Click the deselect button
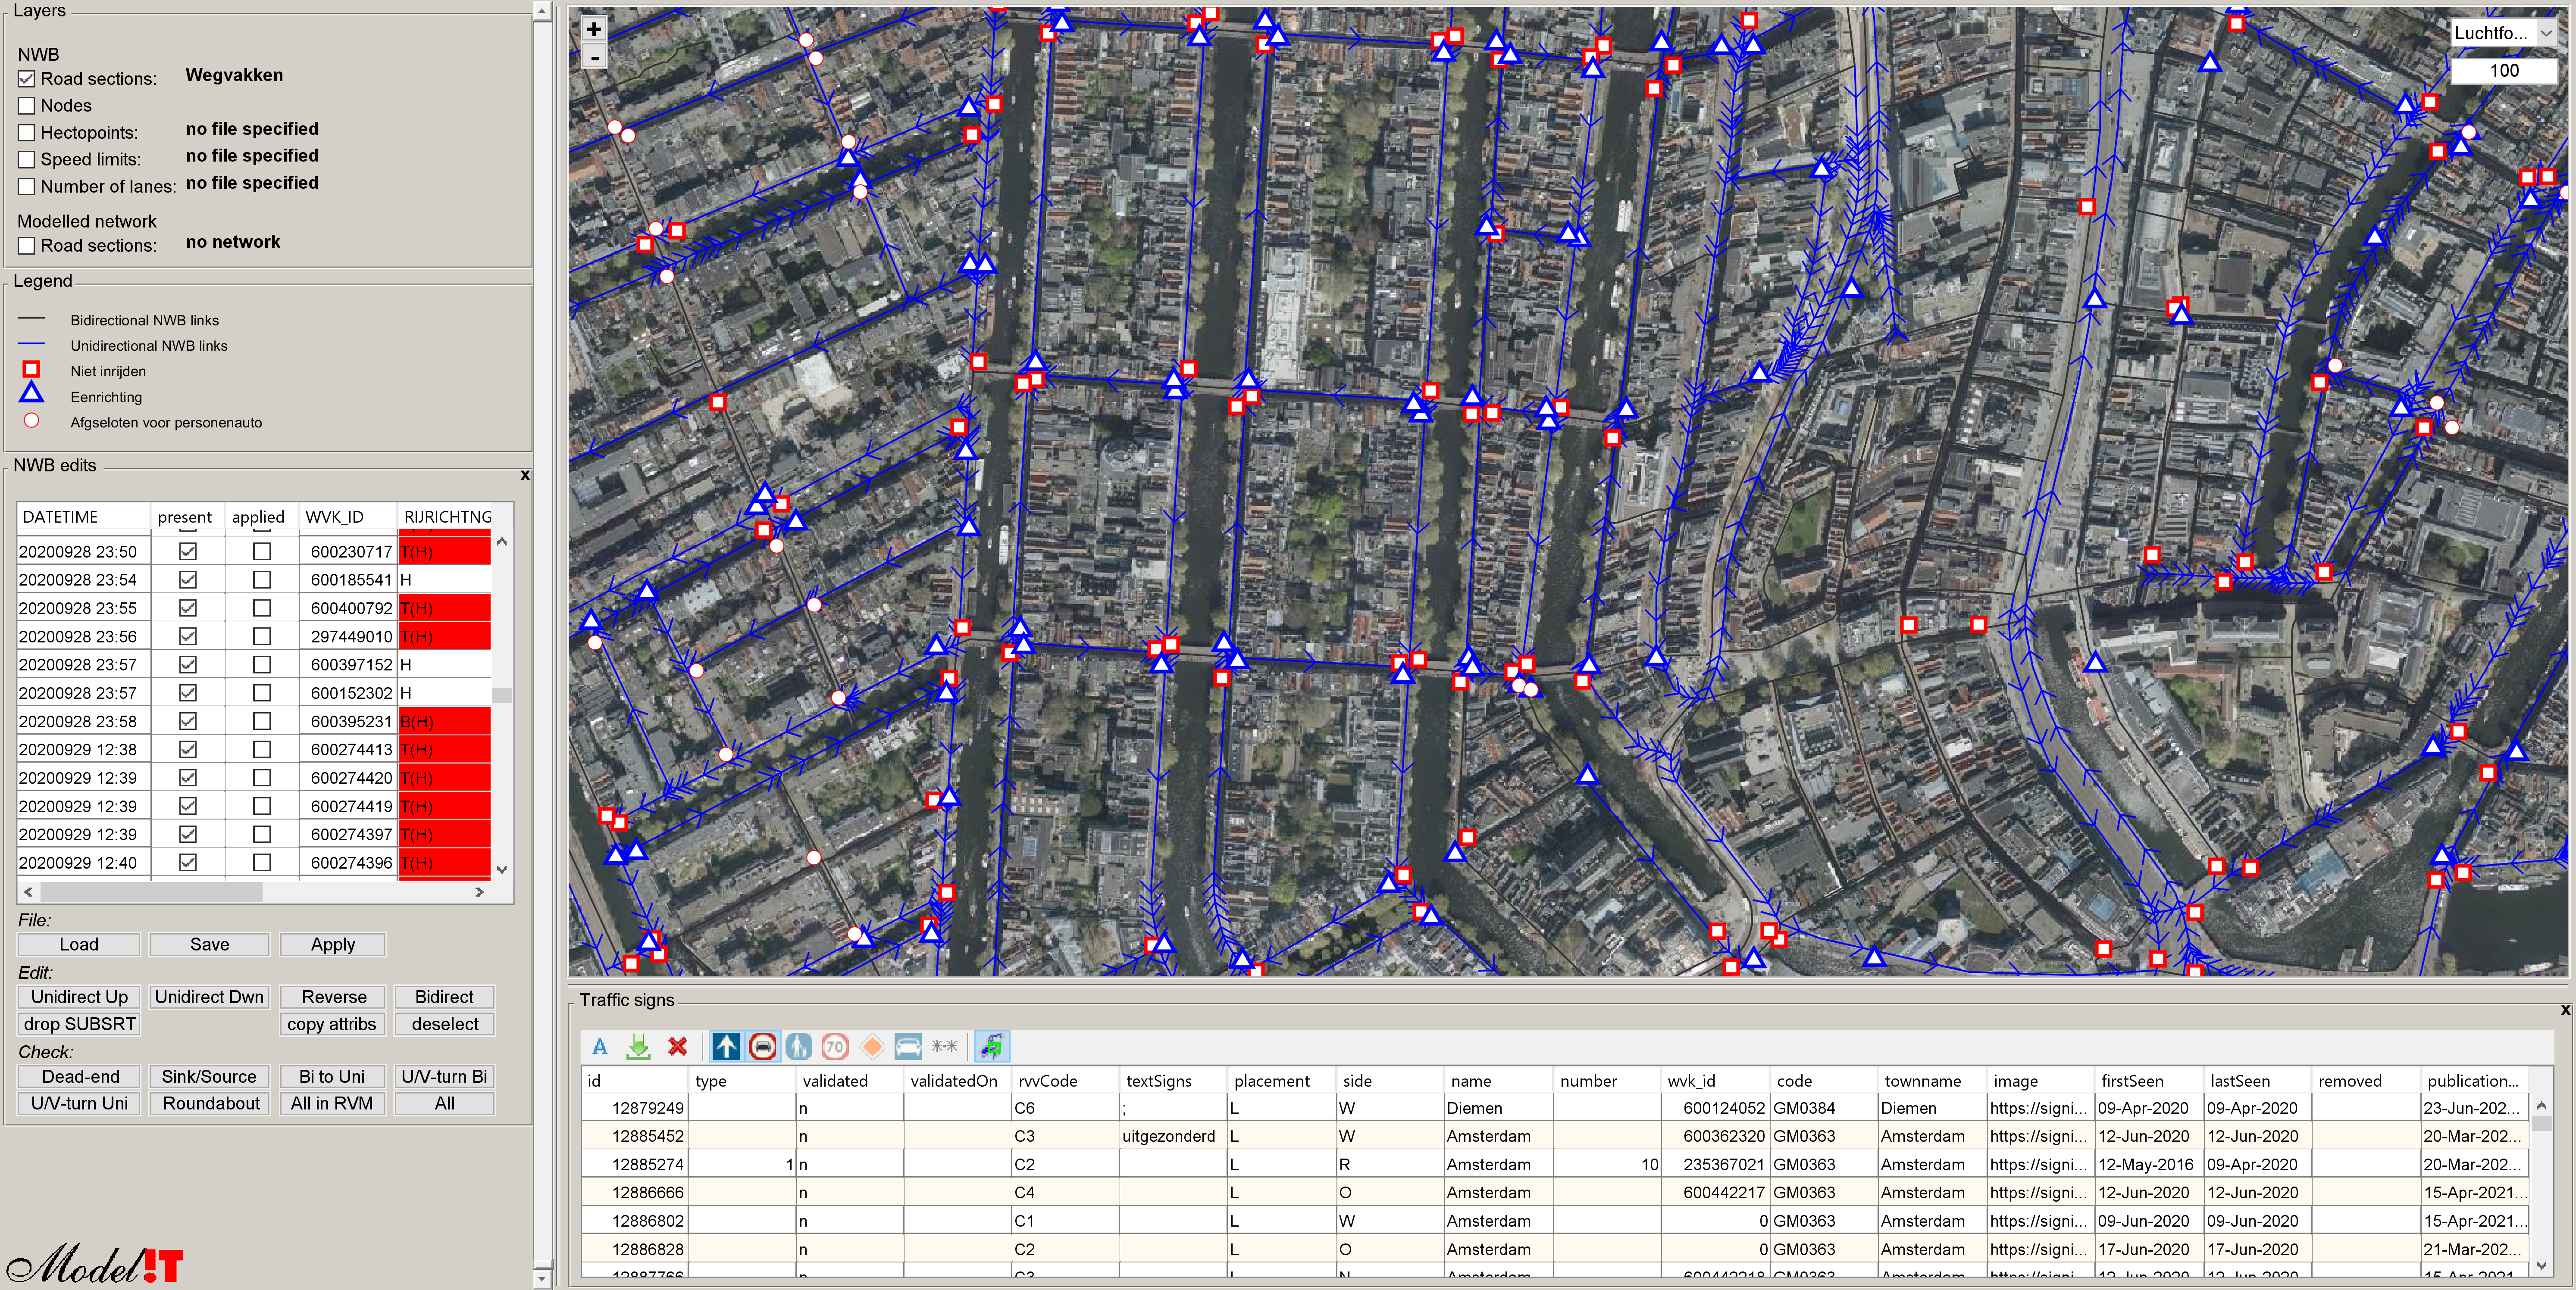Image resolution: width=2576 pixels, height=1290 pixels. [444, 1024]
